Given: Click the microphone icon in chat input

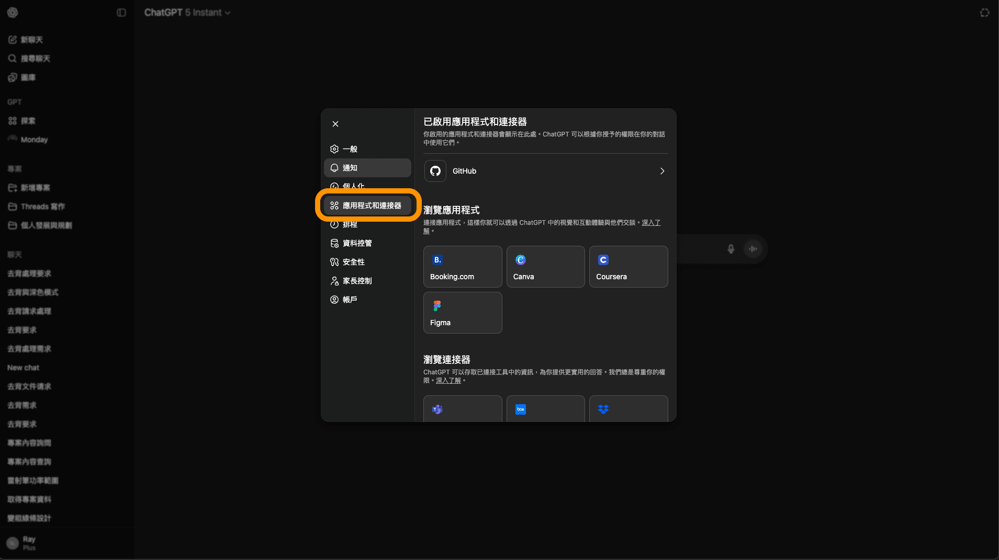Looking at the screenshot, I should (731, 249).
